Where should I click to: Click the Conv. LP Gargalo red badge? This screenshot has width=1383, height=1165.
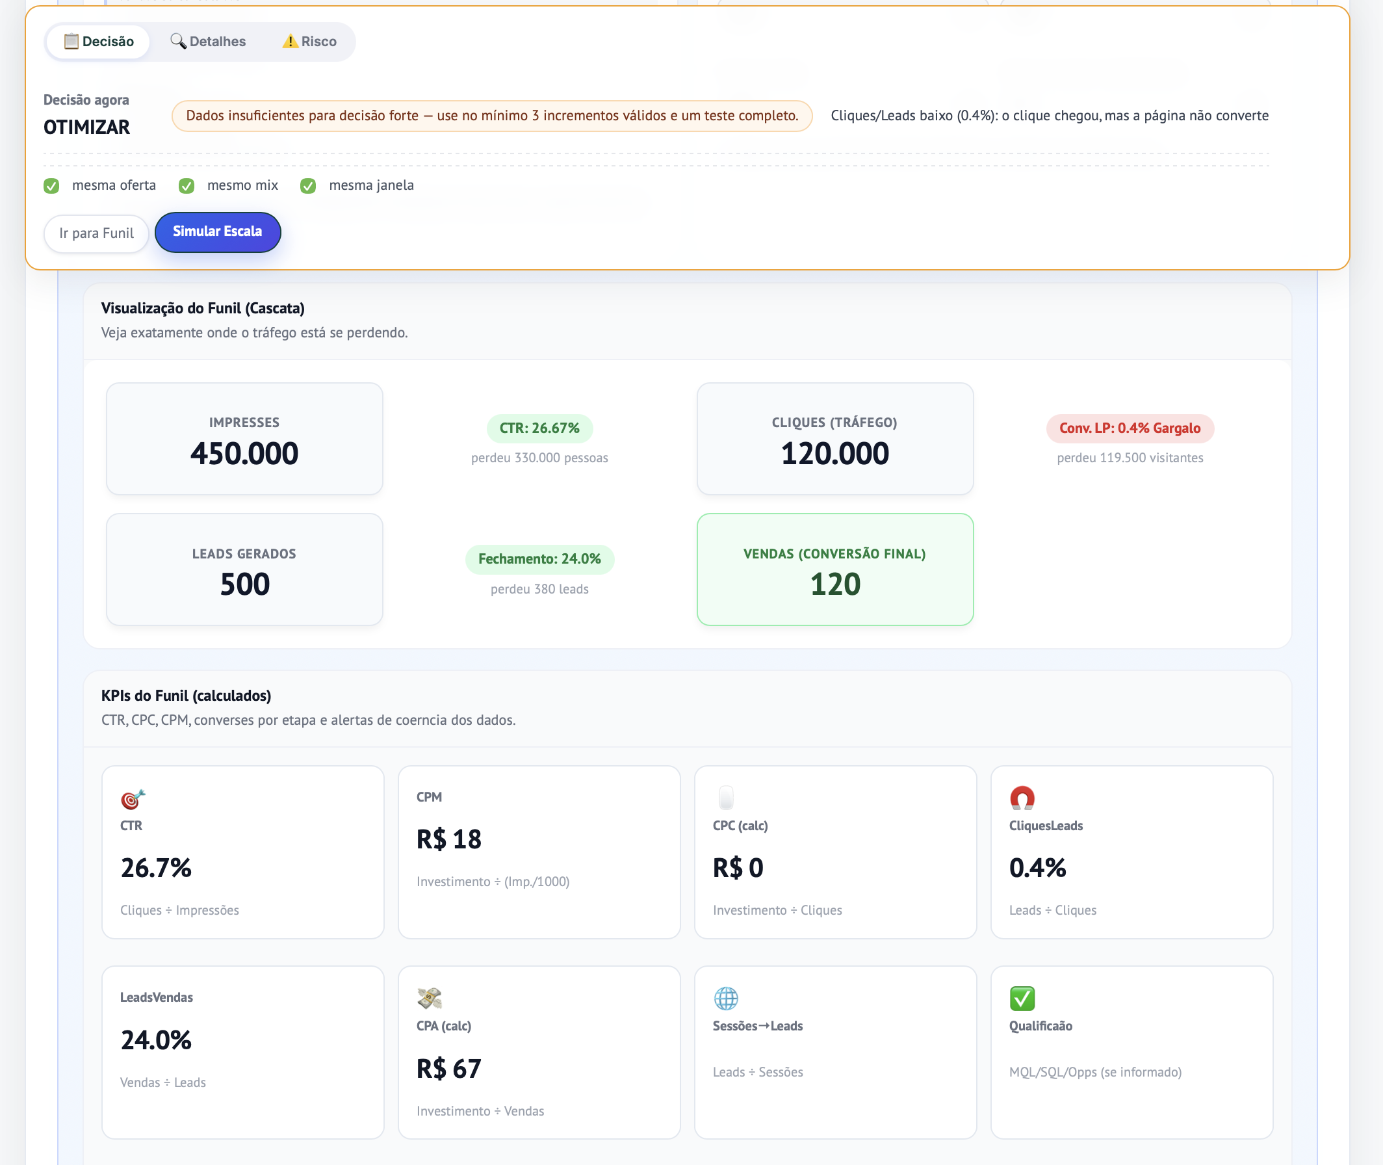[x=1130, y=428]
